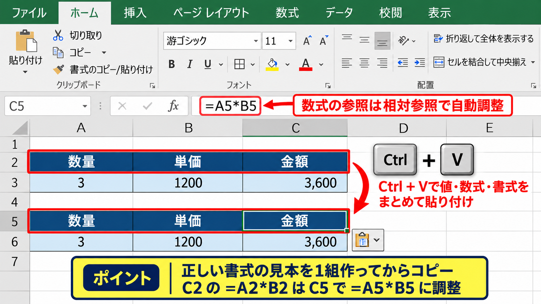Select the Format Painter brush icon
541x304 pixels.
click(59, 69)
